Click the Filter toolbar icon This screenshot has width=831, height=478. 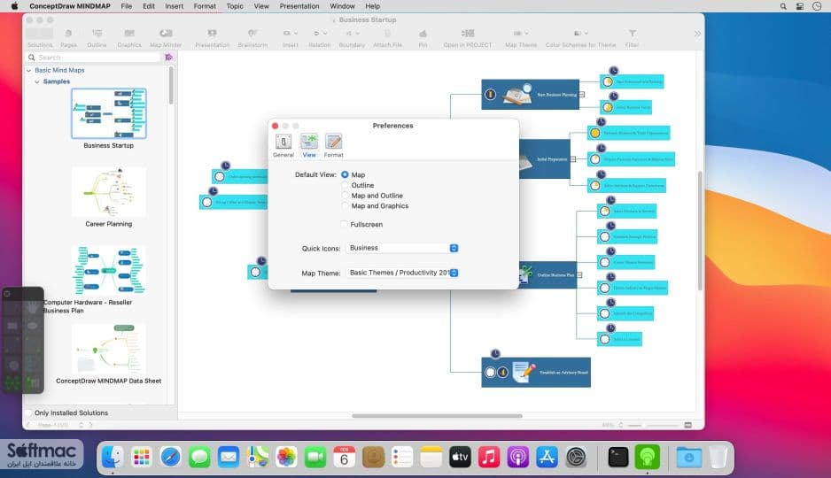632,38
